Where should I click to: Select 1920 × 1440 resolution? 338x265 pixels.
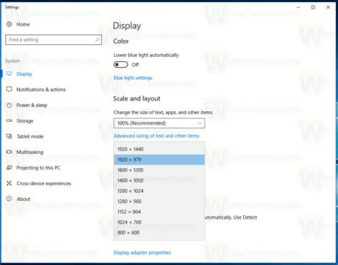pyautogui.click(x=159, y=149)
